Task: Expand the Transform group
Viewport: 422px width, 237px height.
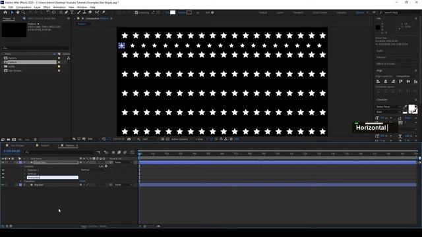Action: tap(22, 182)
